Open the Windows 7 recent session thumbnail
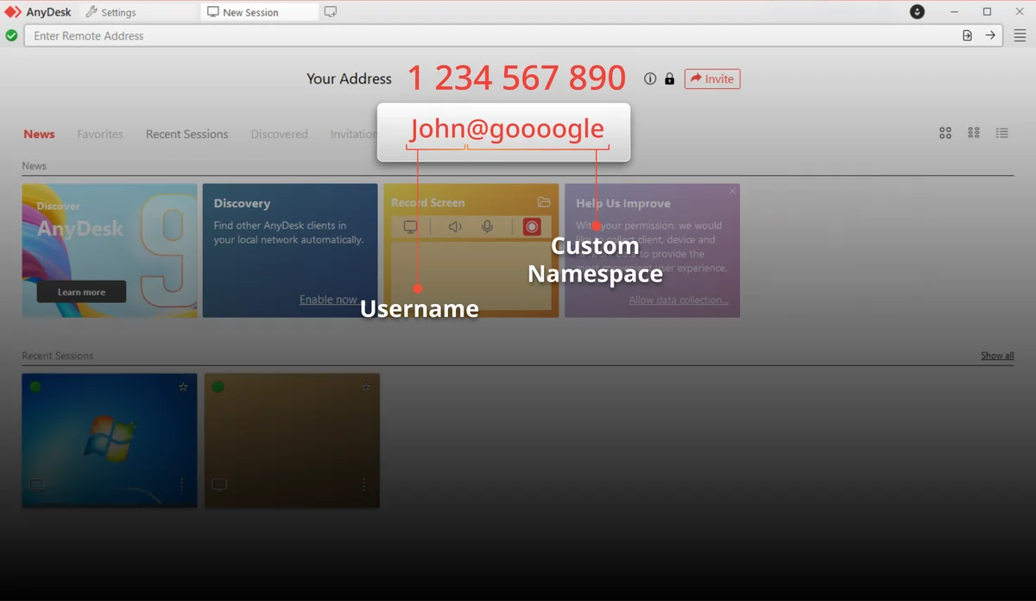The image size is (1036, 601). [x=110, y=440]
